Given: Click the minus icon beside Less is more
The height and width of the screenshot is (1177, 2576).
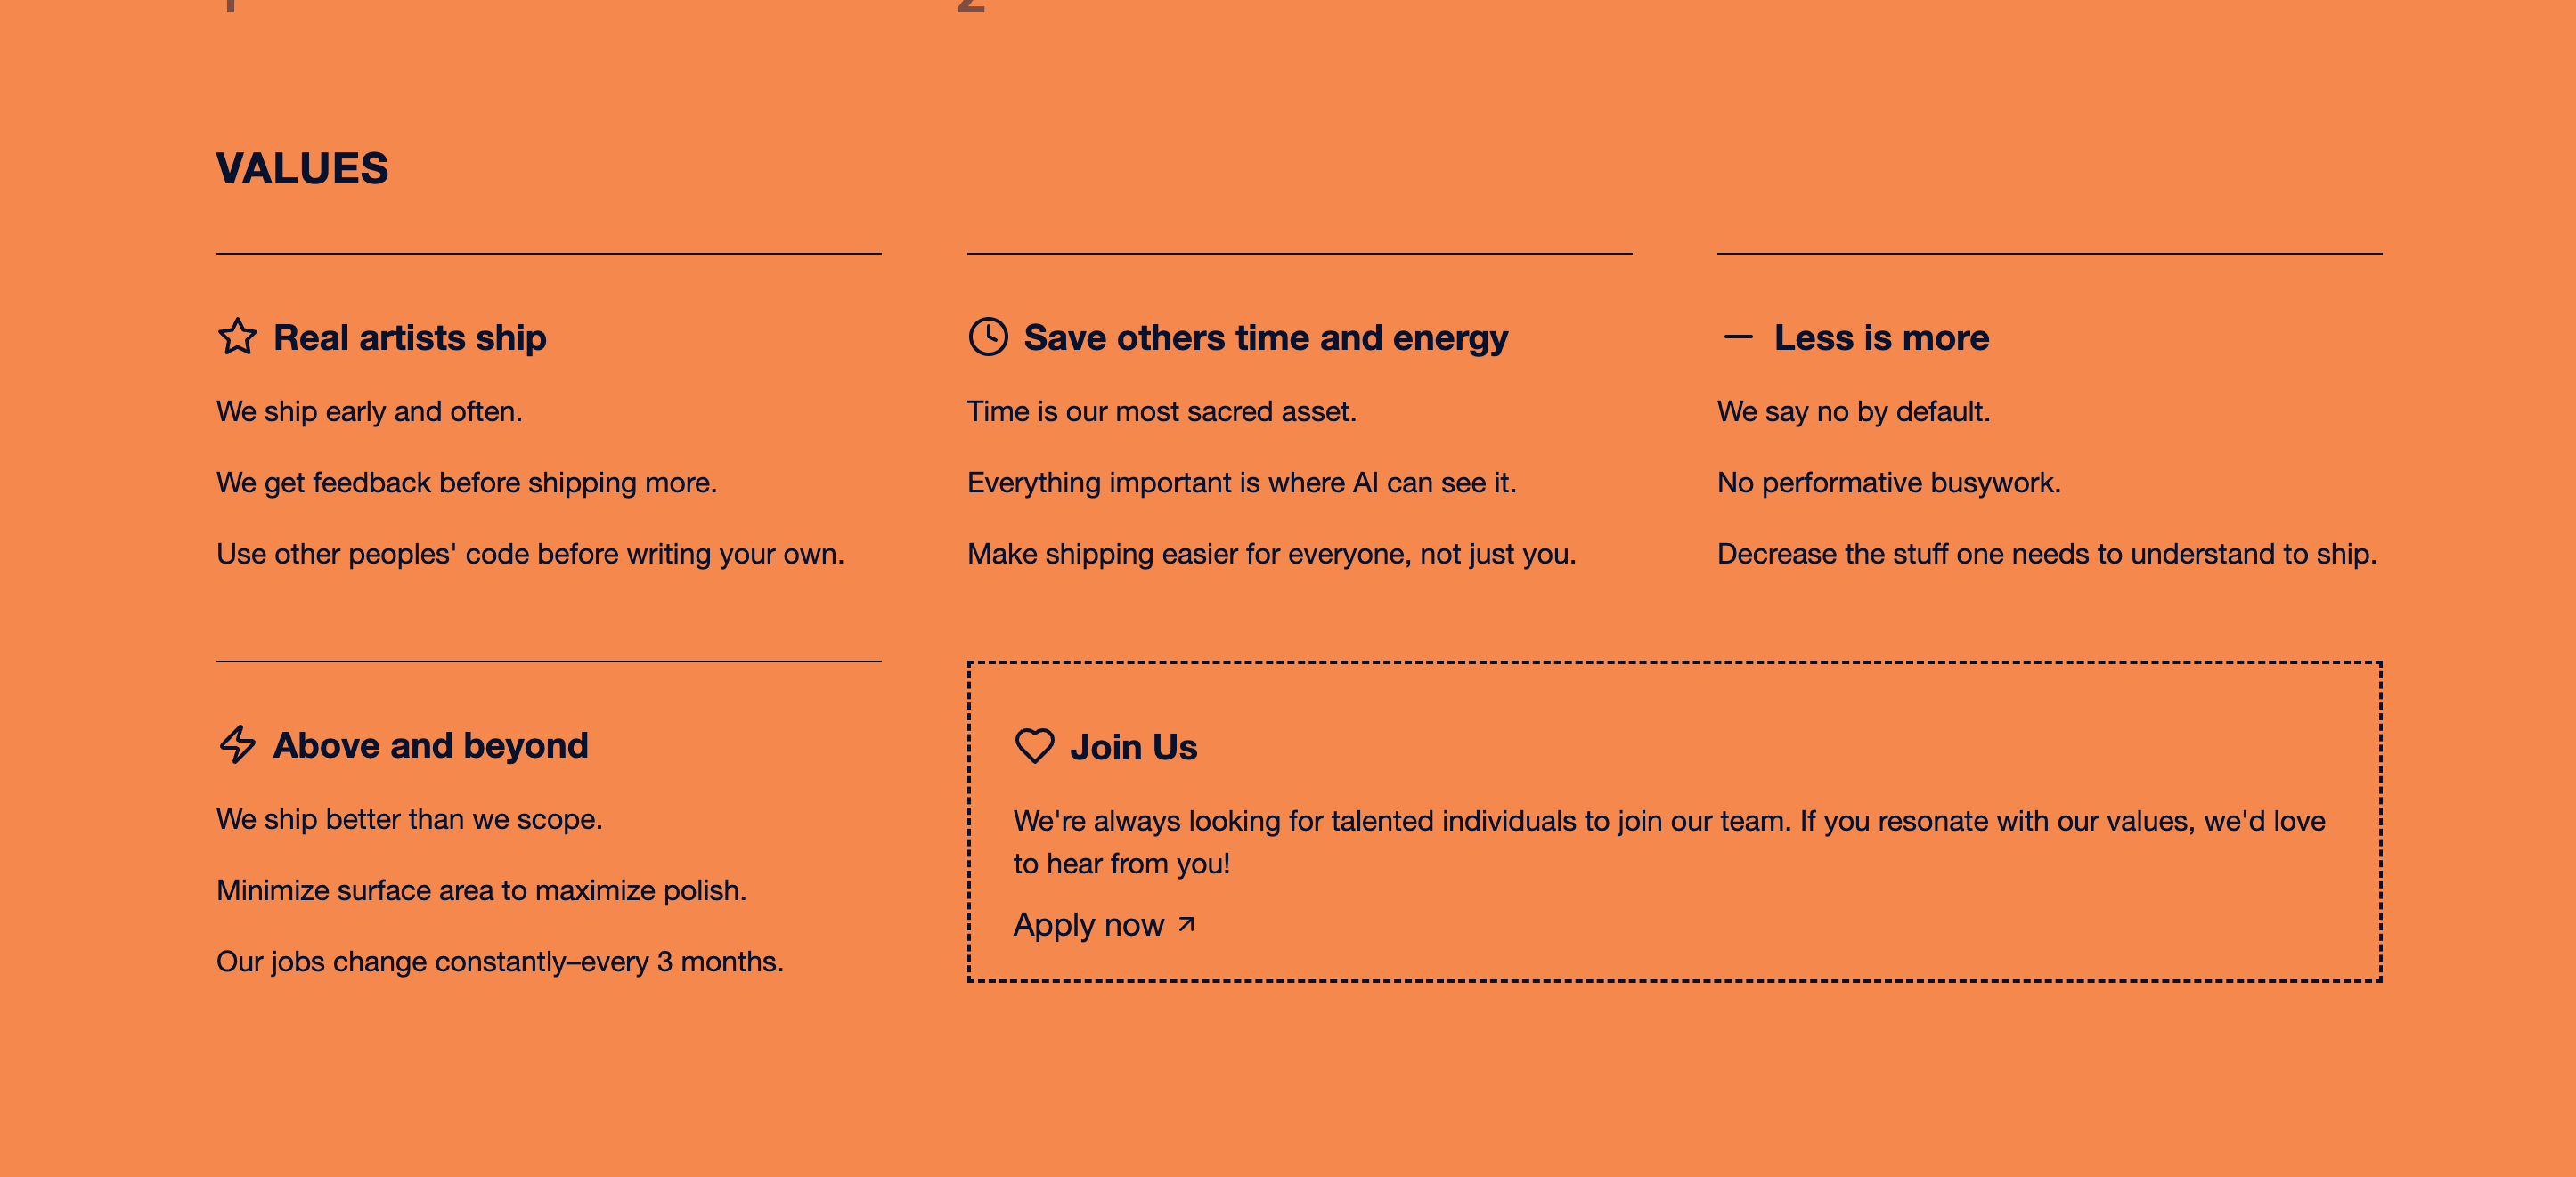Looking at the screenshot, I should (x=1738, y=337).
